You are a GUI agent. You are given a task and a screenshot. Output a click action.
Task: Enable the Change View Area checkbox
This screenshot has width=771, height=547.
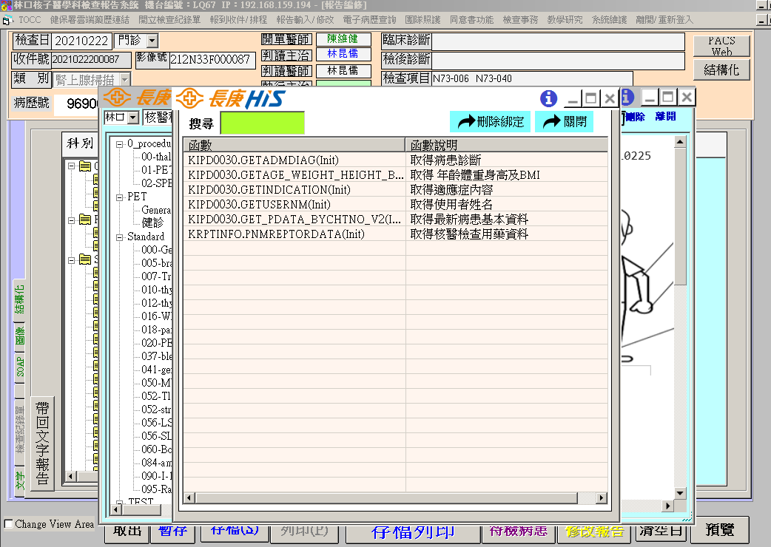[x=8, y=524]
